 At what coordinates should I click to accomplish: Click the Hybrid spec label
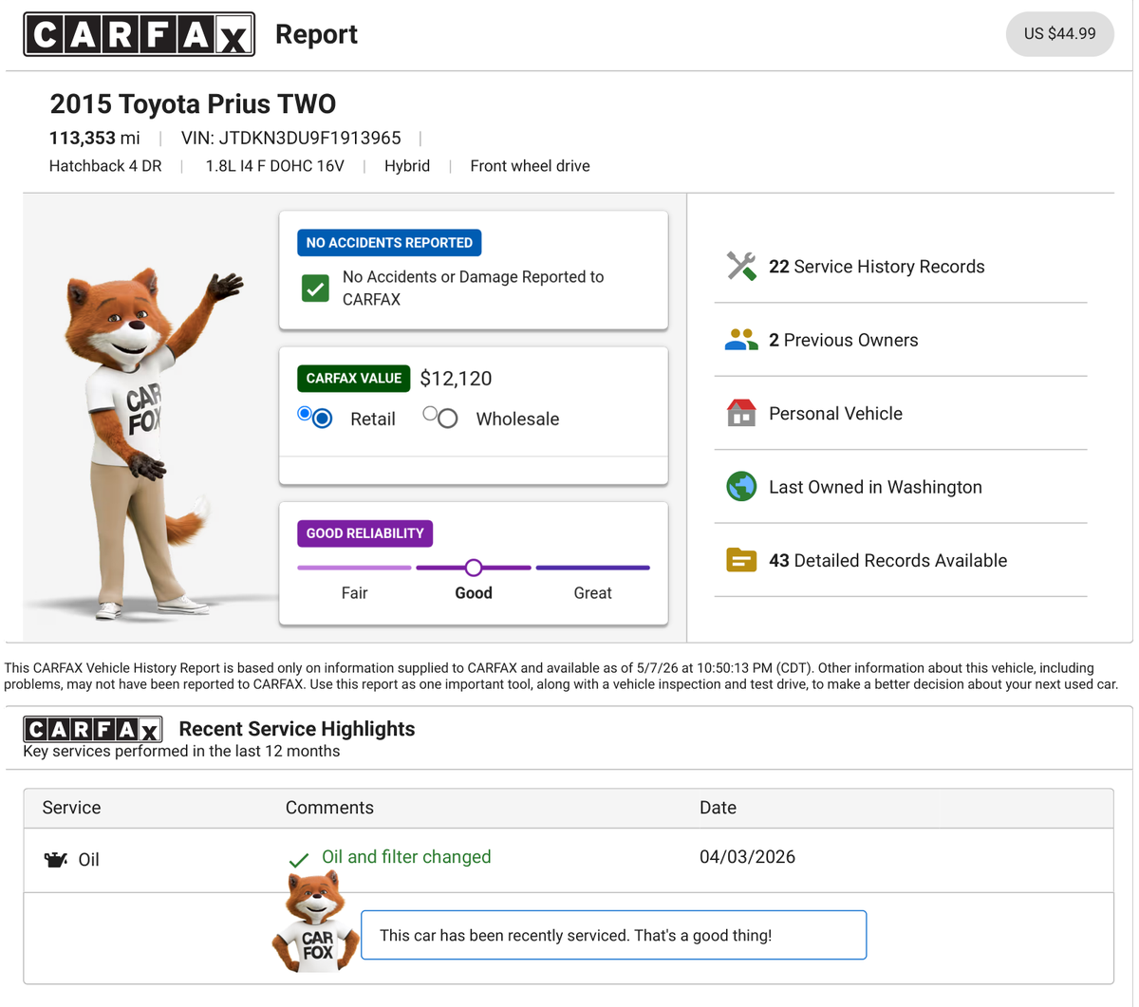click(x=407, y=166)
